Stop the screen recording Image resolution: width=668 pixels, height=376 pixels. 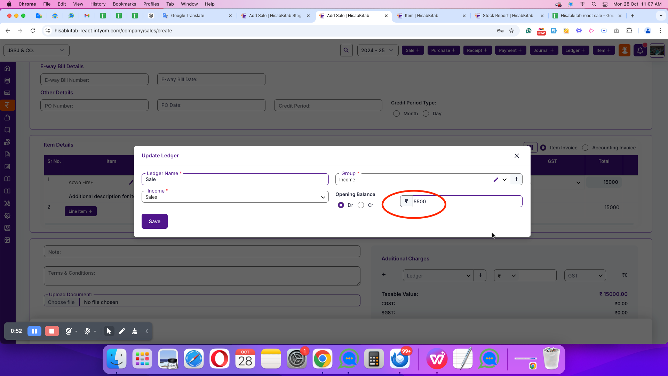[52, 331]
